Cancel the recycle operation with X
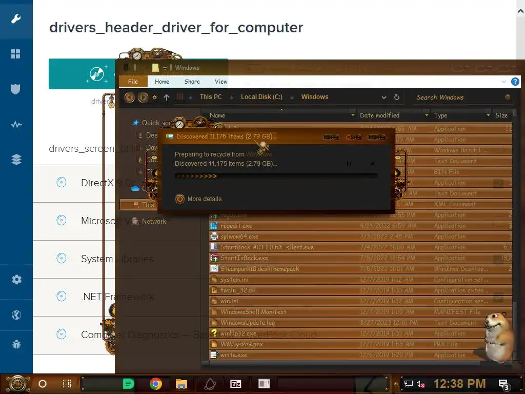The image size is (525, 394). click(x=372, y=164)
